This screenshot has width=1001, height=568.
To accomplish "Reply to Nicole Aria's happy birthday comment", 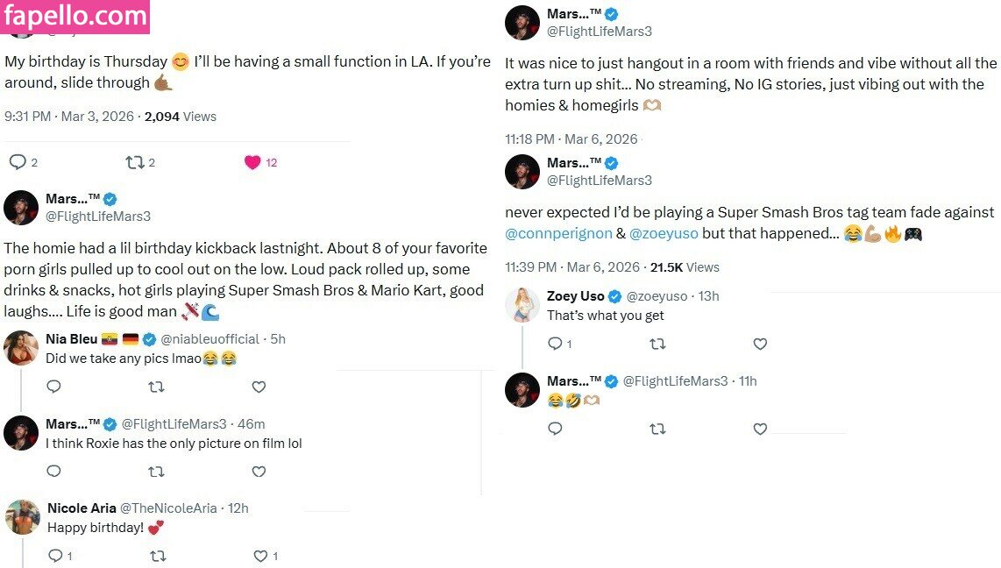I will pyautogui.click(x=54, y=556).
